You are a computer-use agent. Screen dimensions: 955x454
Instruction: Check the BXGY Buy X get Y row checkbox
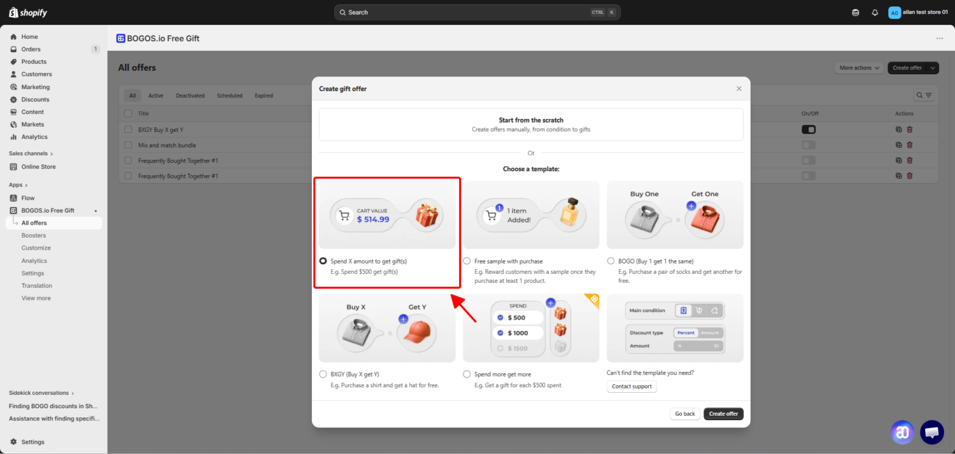(x=128, y=129)
